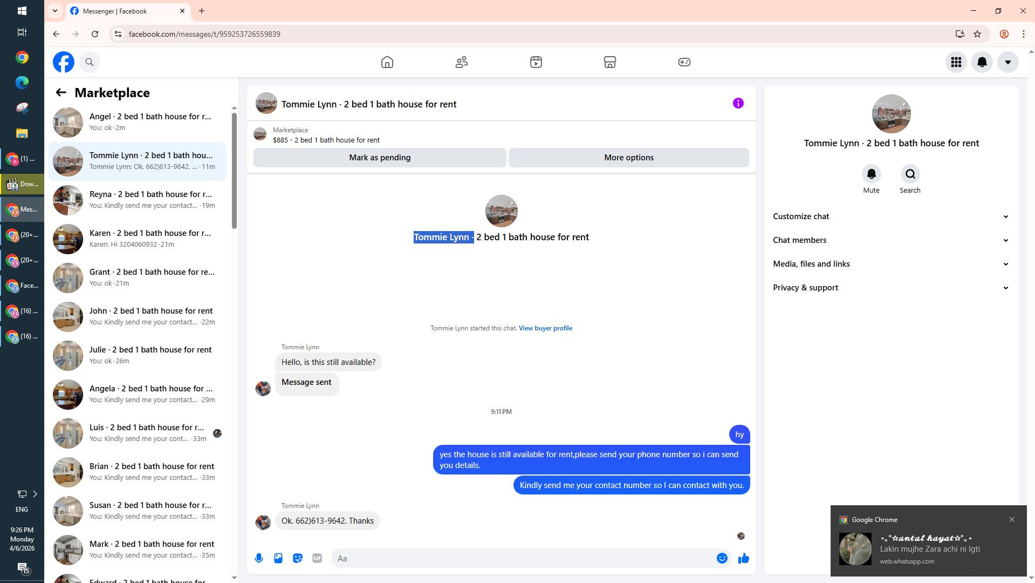Open Chrome profile avatar icon
Image resolution: width=1035 pixels, height=583 pixels.
pyautogui.click(x=1004, y=34)
